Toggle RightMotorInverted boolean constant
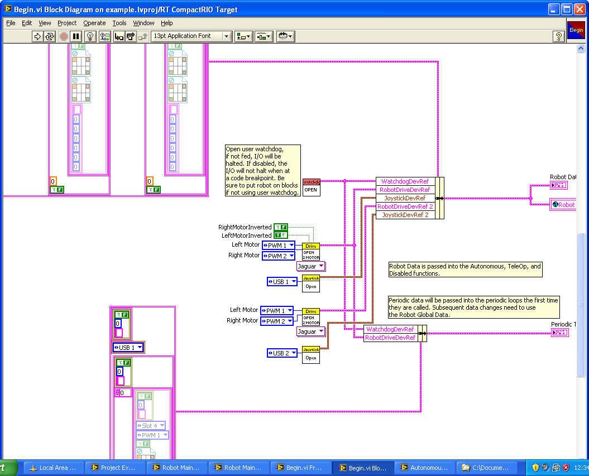 click(281, 227)
